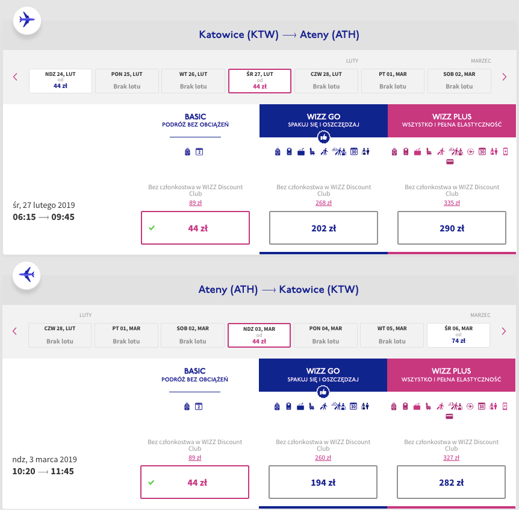The height and width of the screenshot is (511, 519).
Task: Click the credit card icon under return WIZZ PLUS
Action: click(x=450, y=416)
